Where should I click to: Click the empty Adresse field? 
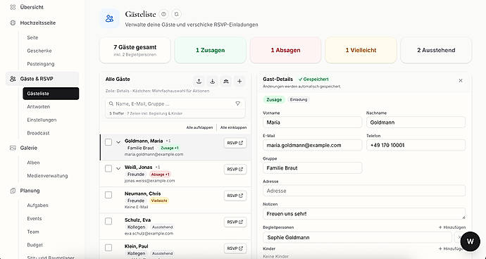pos(364,191)
